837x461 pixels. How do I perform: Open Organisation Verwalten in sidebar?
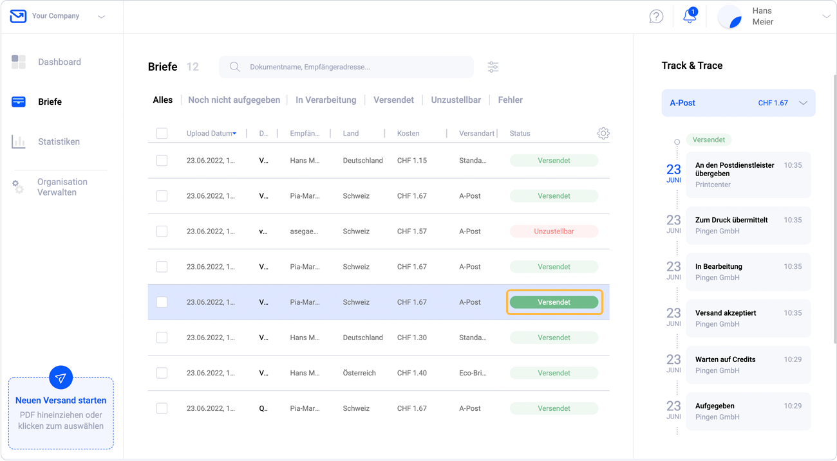coord(62,187)
